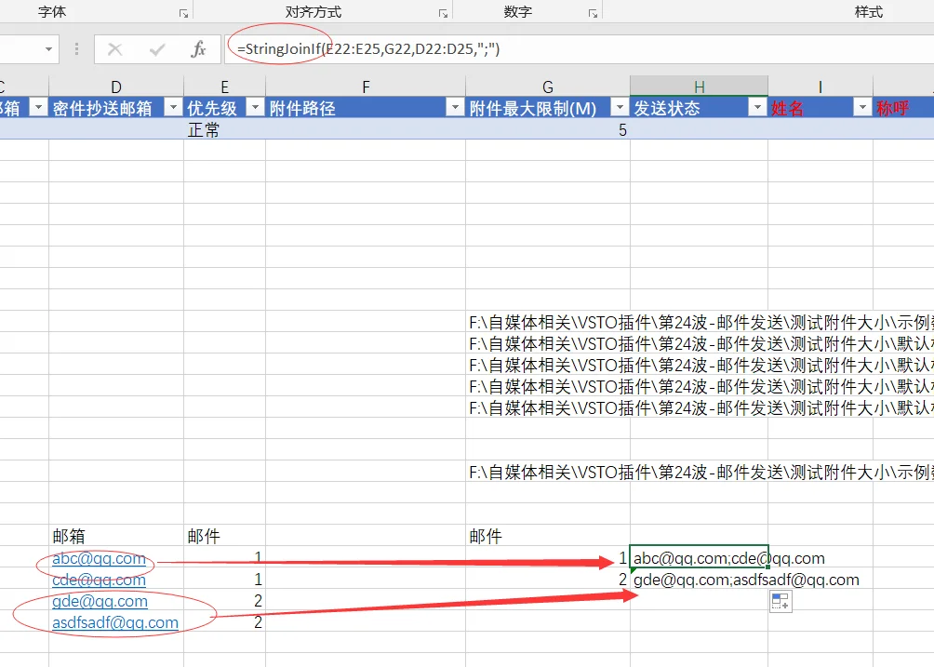Click into the StringJoinIf formula input
The height and width of the screenshot is (667, 934).
coord(579,48)
